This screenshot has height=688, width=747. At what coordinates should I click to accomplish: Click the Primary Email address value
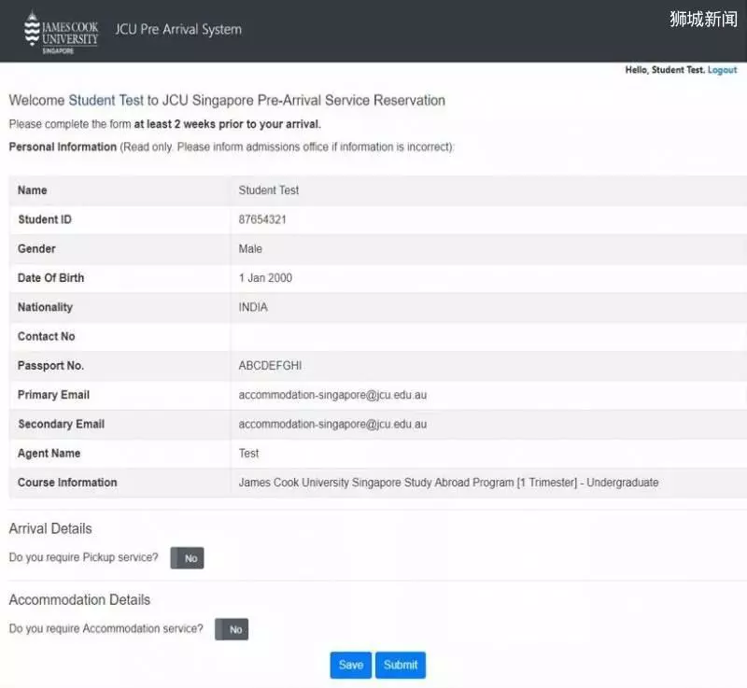tap(332, 395)
